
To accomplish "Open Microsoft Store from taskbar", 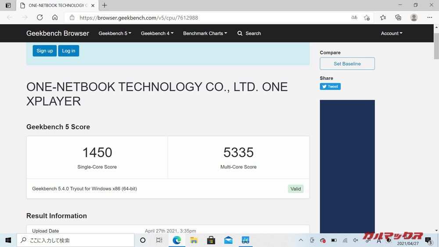I will [211, 240].
